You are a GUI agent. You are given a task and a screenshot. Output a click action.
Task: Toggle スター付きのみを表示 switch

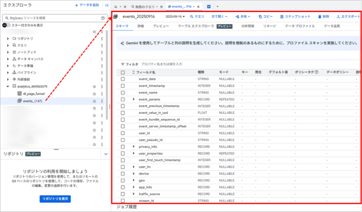point(6,25)
